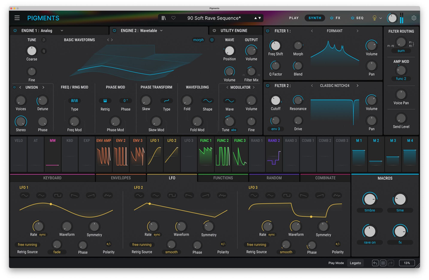Click the Modulator Wave sine icon
The height and width of the screenshot is (280, 429).
point(229,101)
